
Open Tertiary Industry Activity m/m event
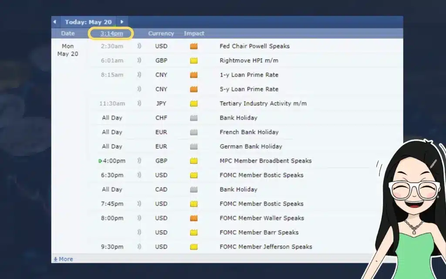coord(263,103)
